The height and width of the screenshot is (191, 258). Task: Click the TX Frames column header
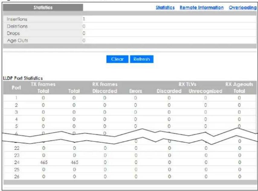click(43, 84)
